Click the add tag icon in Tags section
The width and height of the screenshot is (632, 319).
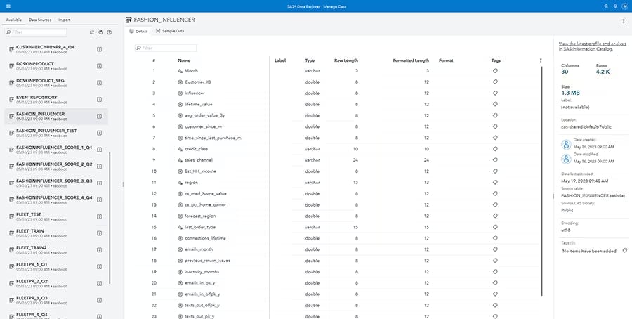(625, 250)
